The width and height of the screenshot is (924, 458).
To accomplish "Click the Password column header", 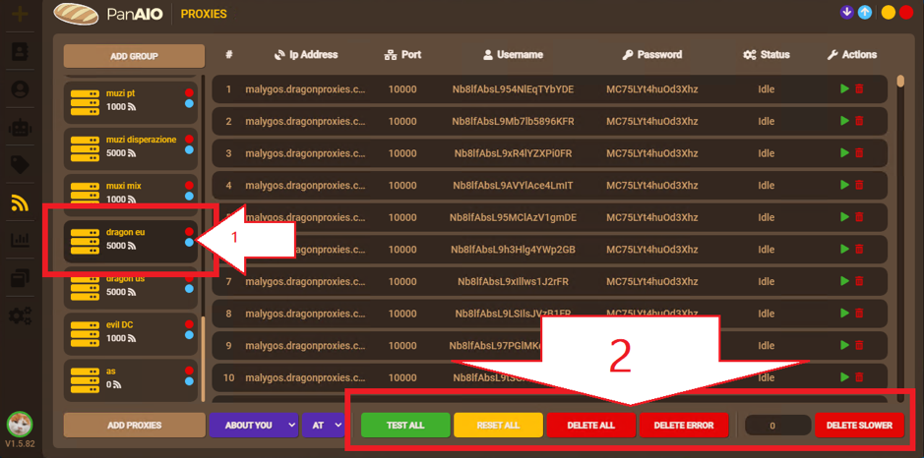I will point(651,55).
